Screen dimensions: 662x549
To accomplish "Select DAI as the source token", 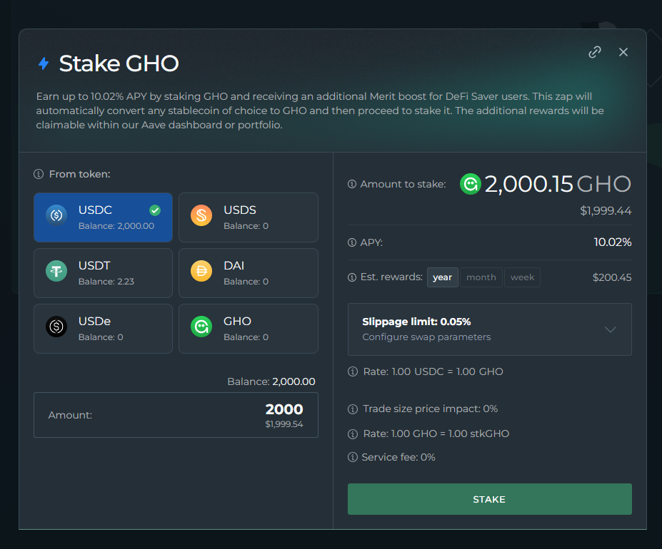I will (248, 272).
